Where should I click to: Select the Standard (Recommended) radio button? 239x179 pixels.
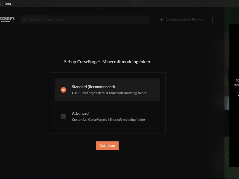tap(63, 90)
